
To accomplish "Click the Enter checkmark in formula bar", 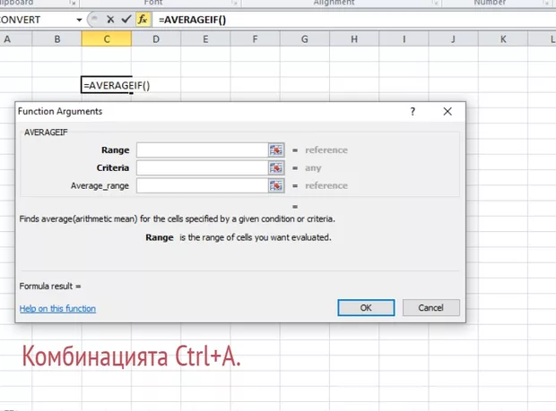I will [126, 19].
